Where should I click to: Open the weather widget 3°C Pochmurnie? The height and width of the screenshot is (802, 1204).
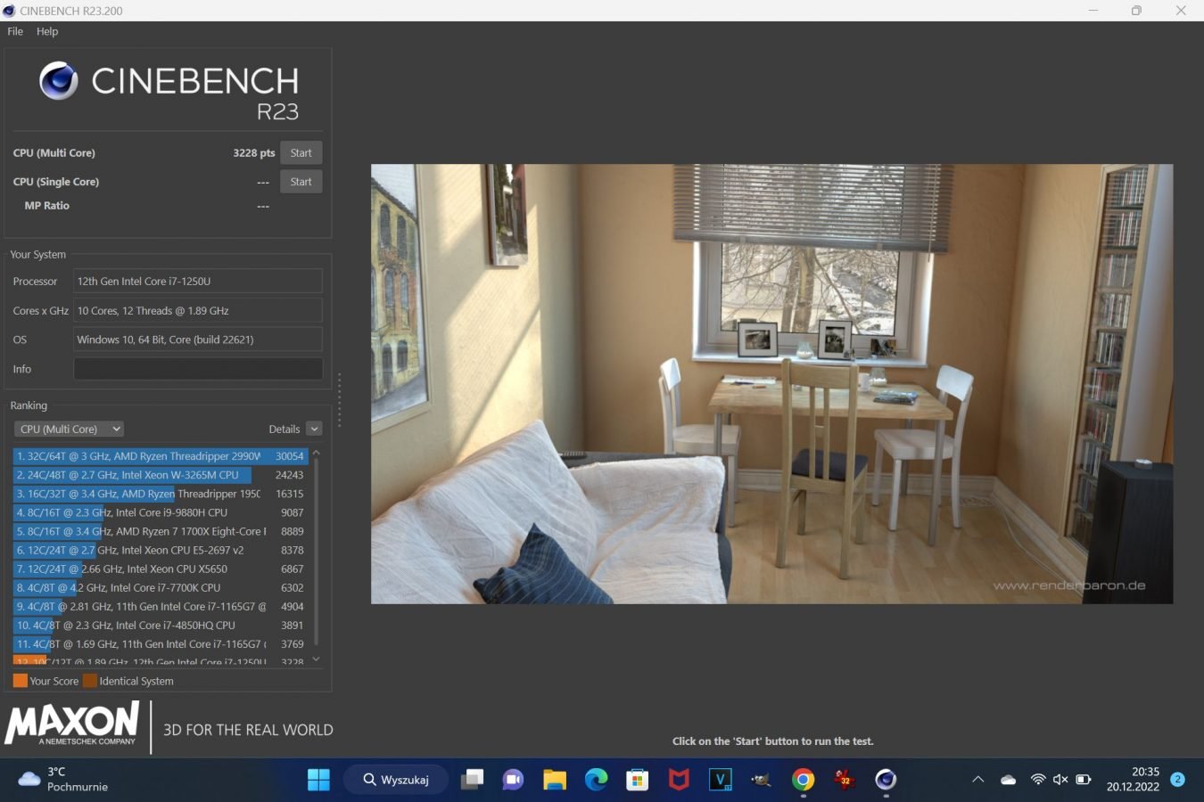tap(62, 780)
